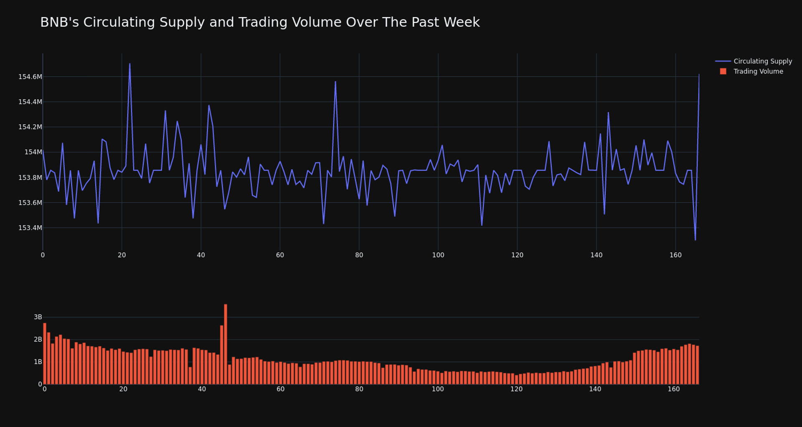Click the tallest trading volume bar

(226, 344)
